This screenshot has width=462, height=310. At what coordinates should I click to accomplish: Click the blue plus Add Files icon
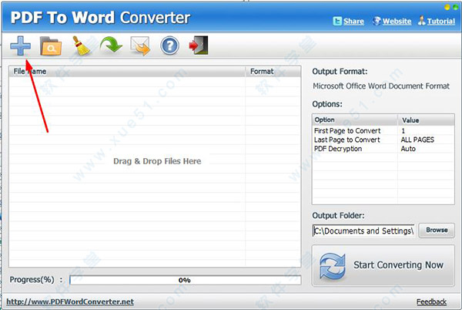coord(20,46)
